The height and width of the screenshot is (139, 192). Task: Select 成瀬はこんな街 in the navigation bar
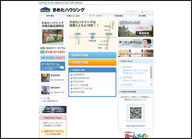click(x=73, y=16)
